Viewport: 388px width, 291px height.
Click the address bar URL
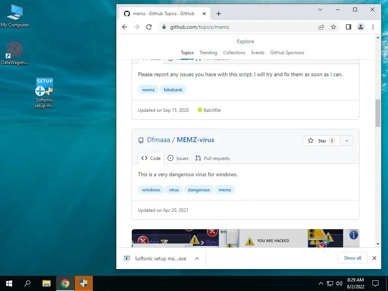(200, 27)
